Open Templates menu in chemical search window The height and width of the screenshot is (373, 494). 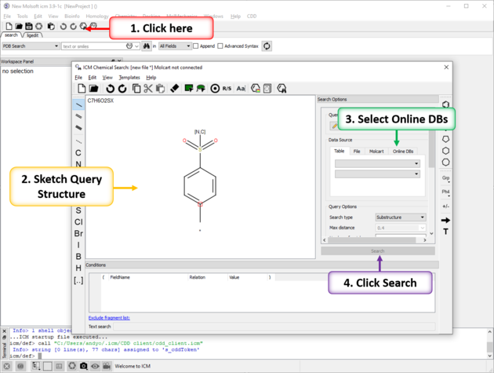coord(129,78)
